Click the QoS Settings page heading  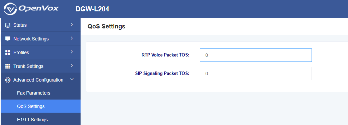107,26
